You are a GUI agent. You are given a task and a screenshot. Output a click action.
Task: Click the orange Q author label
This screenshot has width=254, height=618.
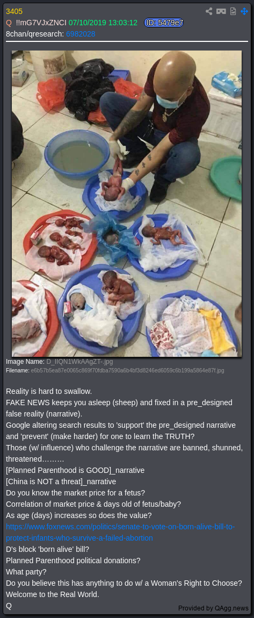point(9,23)
